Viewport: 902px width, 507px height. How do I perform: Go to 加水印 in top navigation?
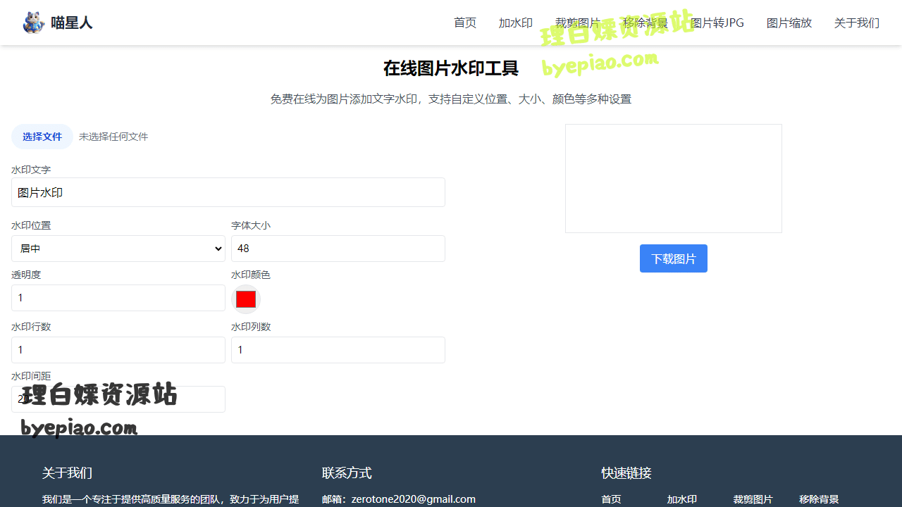[515, 23]
